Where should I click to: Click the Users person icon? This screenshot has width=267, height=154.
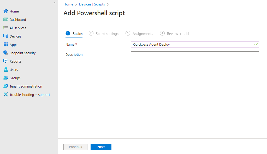pos(6,69)
